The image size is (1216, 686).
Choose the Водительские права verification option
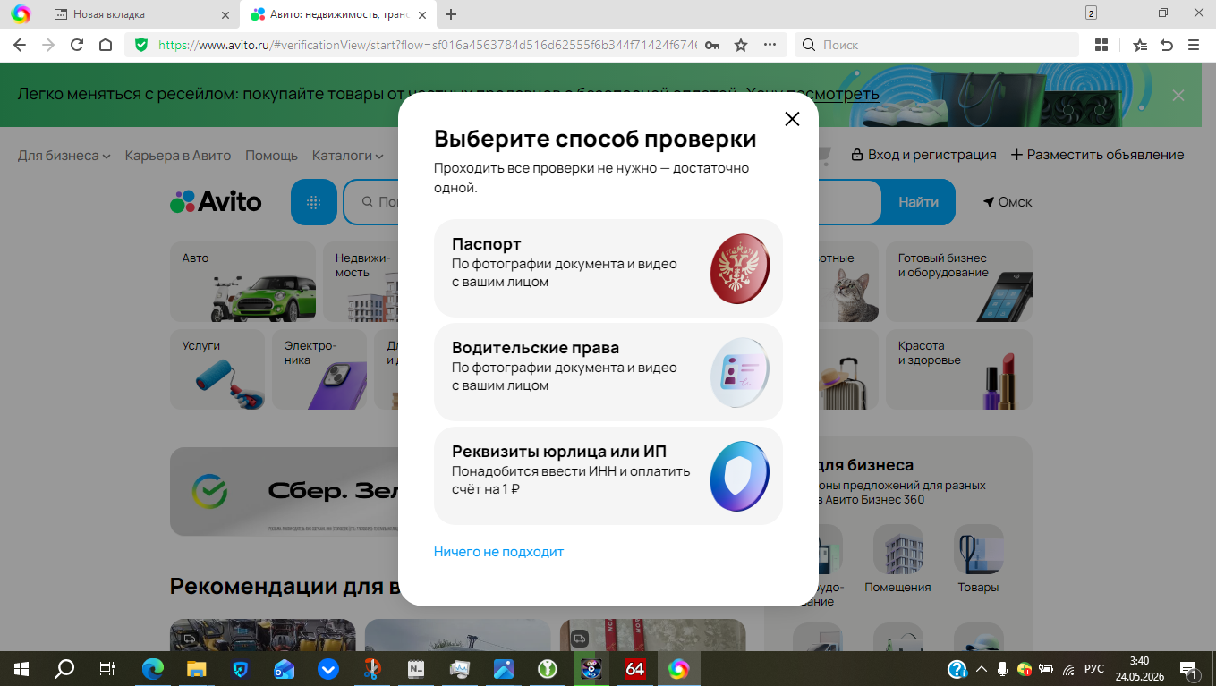coord(608,372)
